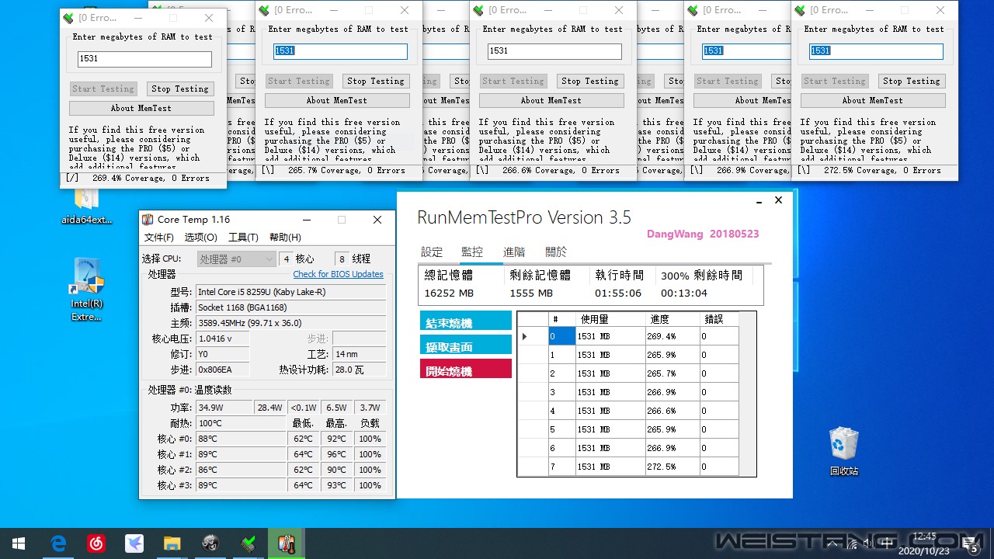Click title icon of the 269.4% MemTest window
The height and width of the screenshot is (559, 994).
click(x=68, y=18)
